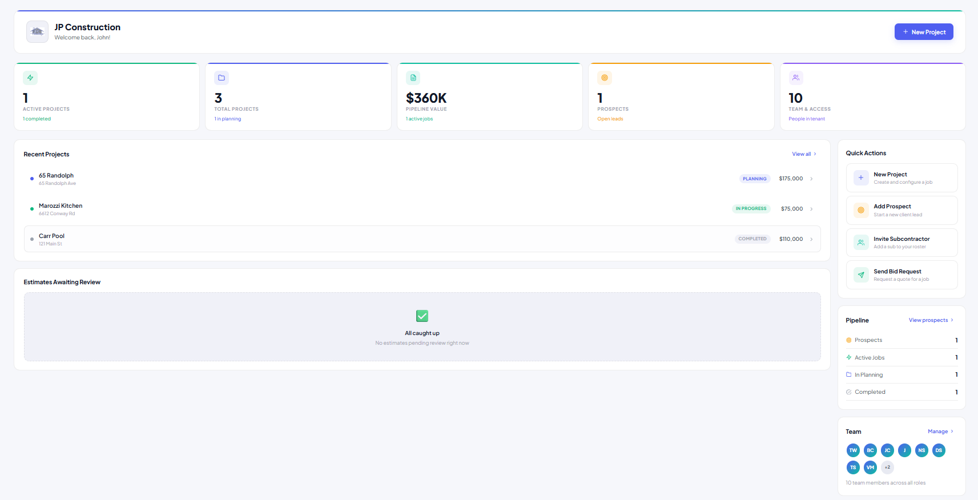Viewport: 978px width, 500px height.
Task: Open the View prospects link in Pipeline
Action: click(931, 320)
